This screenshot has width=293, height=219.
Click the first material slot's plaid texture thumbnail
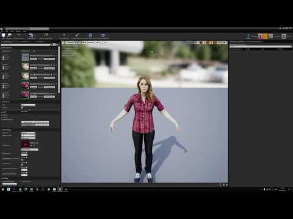coord(26,57)
